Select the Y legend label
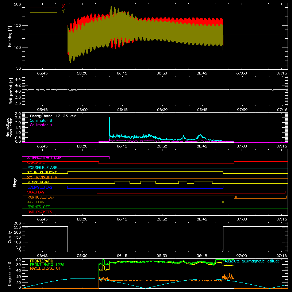The width and height of the screenshot is (292, 292). [x=63, y=11]
